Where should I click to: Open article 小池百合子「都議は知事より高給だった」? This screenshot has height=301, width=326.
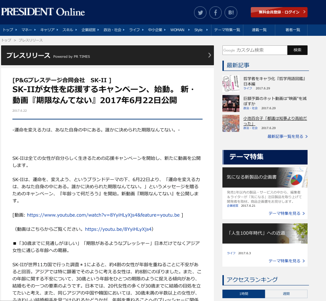(275, 121)
